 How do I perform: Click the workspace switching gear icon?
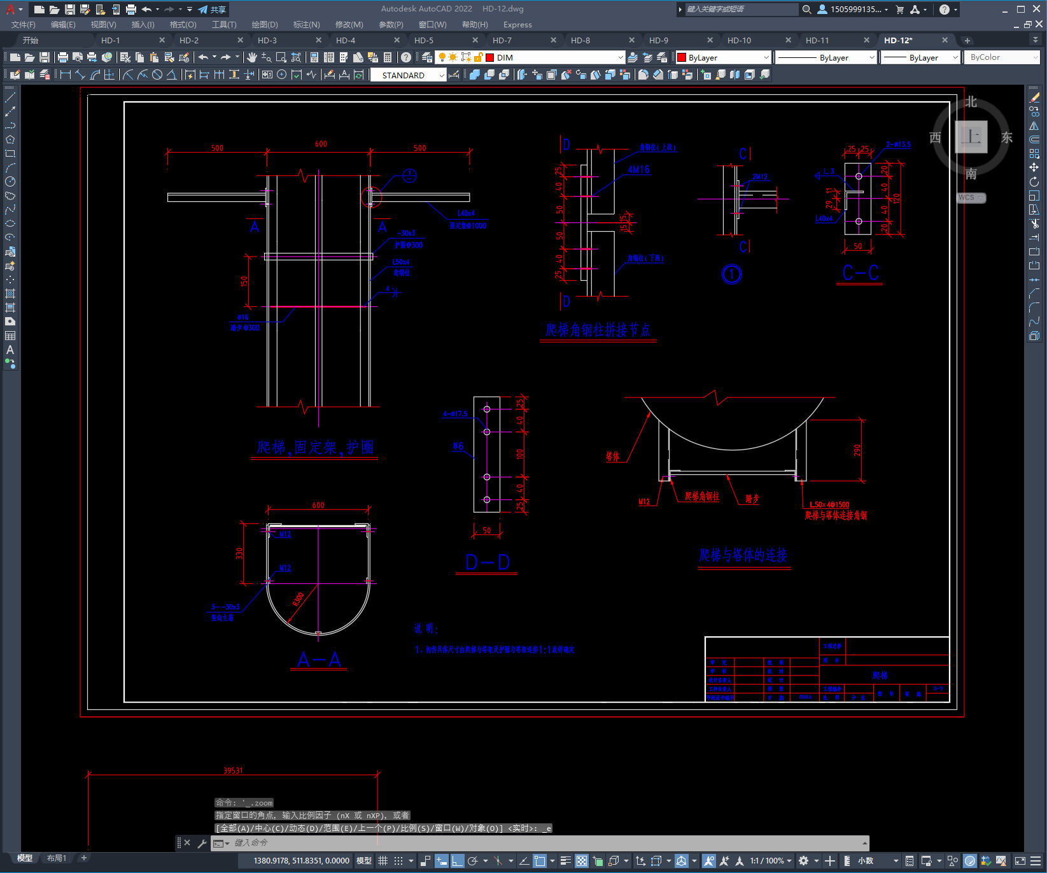803,861
